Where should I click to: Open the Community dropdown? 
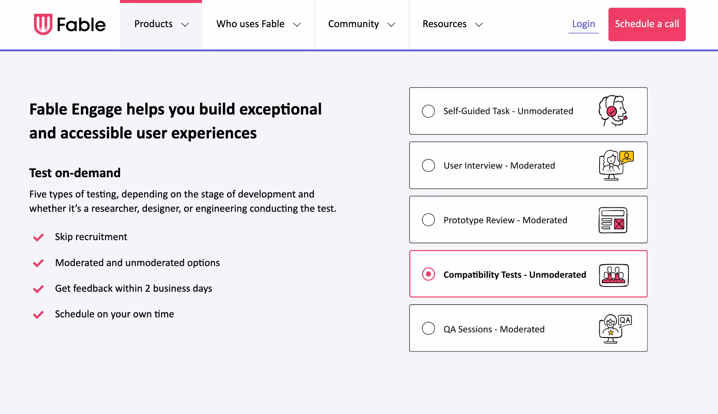point(361,24)
